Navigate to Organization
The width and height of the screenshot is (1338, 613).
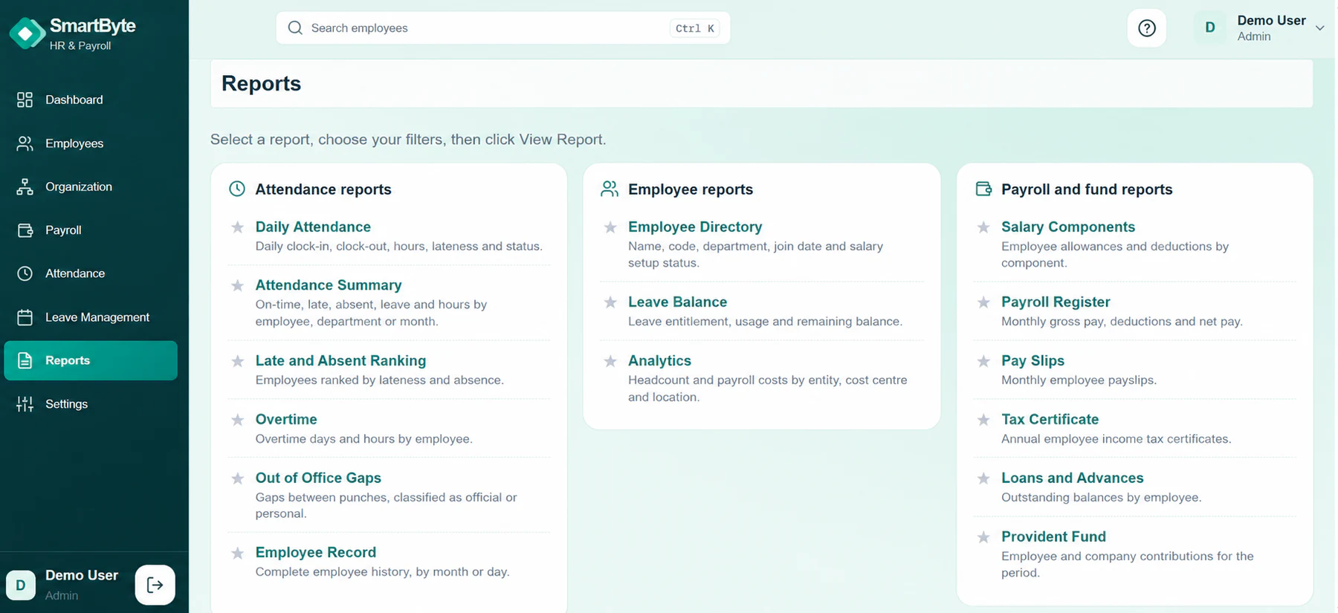91,187
